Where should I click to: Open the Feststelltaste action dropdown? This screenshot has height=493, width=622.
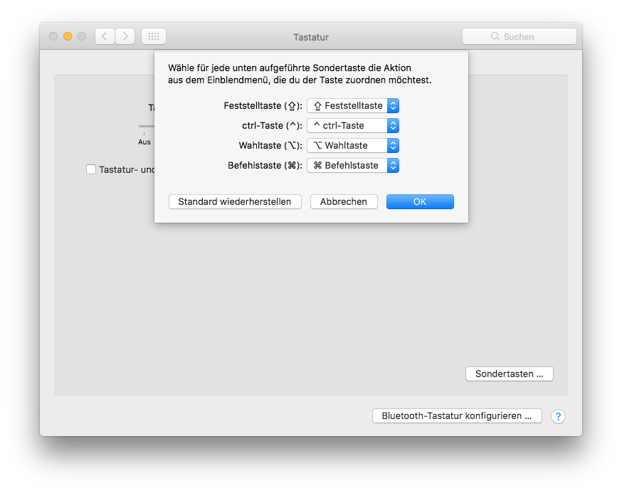[x=353, y=106]
